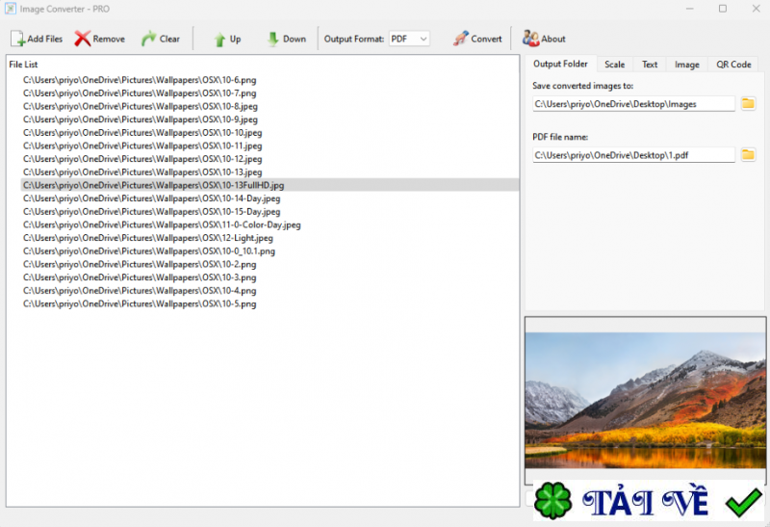770x527 pixels.
Task: Open the Image tab
Action: (686, 65)
